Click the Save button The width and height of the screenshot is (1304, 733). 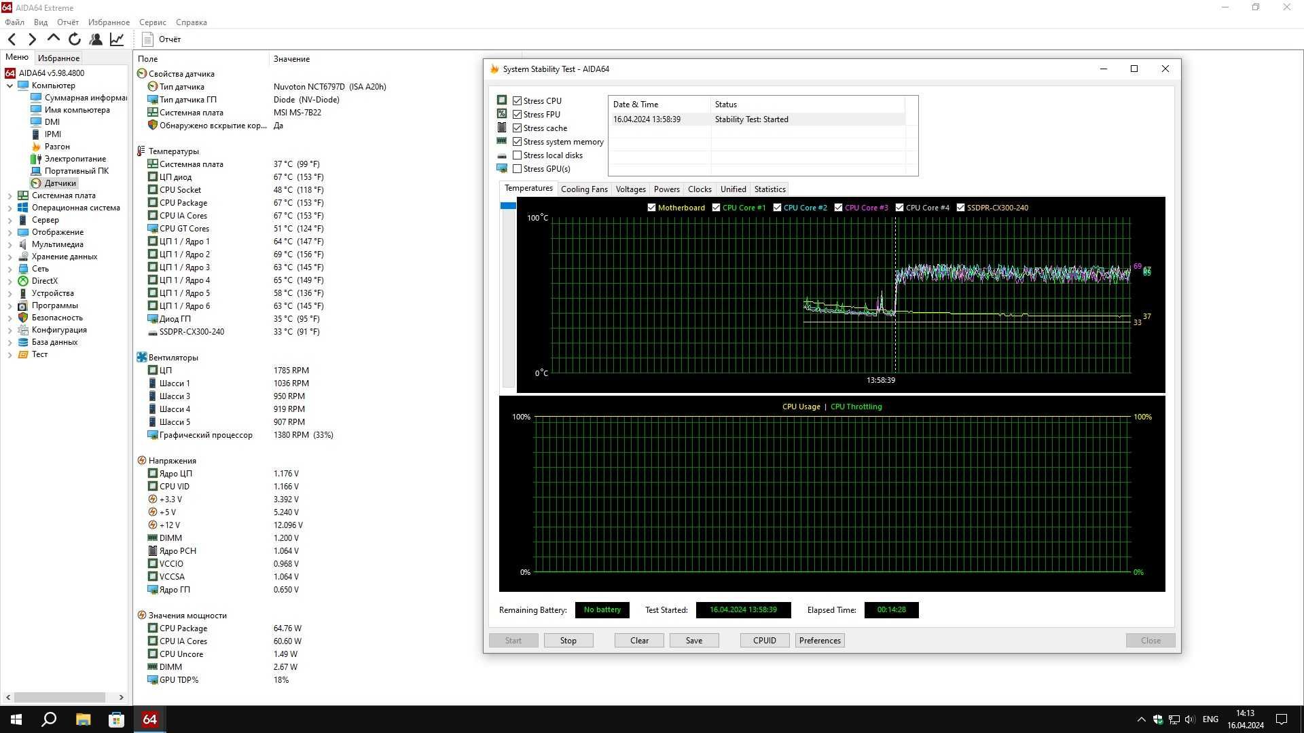click(694, 641)
